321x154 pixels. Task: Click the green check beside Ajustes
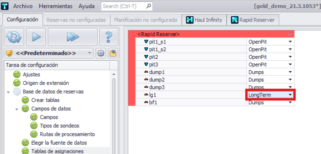[17, 75]
